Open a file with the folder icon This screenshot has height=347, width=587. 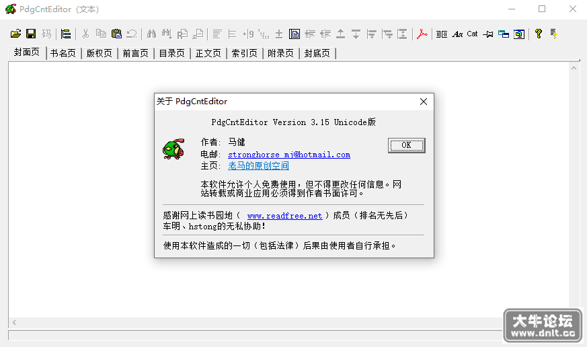[15, 34]
